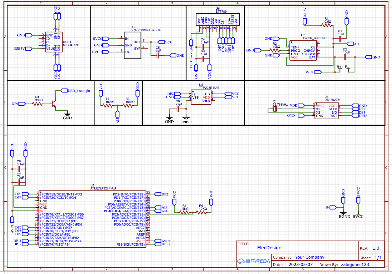Click the ElecDesign title text
Screen dimensions: 392x274
tap(269, 248)
